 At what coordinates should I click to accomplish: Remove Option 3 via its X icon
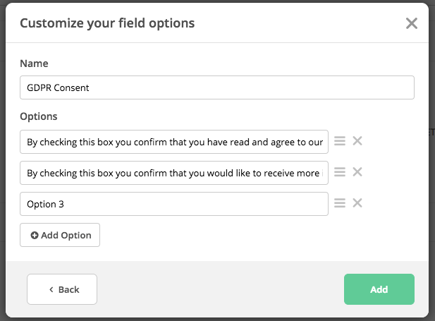click(x=357, y=203)
